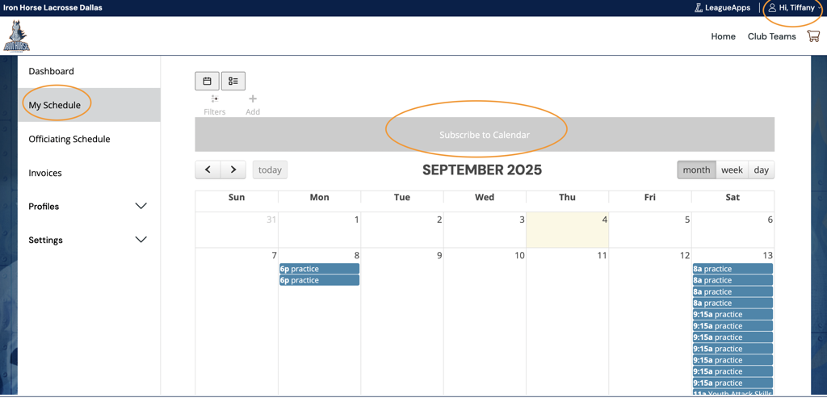
Task: Click the Add plus icon
Action: coord(253,99)
